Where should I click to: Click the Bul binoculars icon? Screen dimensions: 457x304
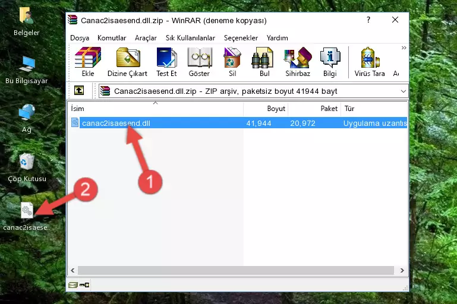tap(264, 62)
